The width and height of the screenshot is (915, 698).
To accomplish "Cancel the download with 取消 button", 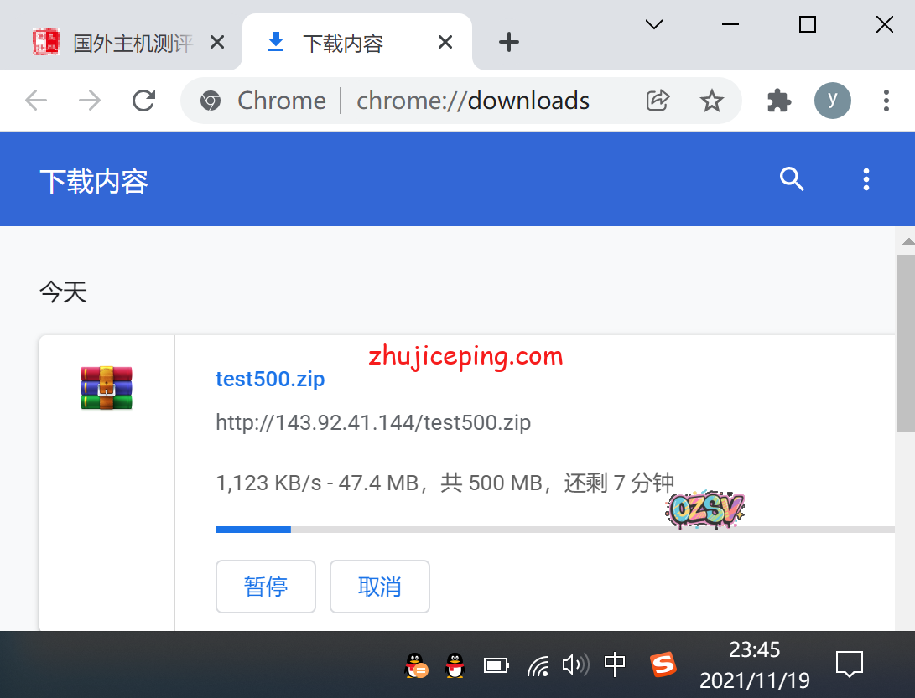I will tap(380, 587).
